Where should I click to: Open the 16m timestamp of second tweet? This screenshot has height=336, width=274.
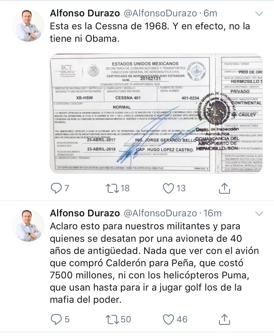coord(212,213)
